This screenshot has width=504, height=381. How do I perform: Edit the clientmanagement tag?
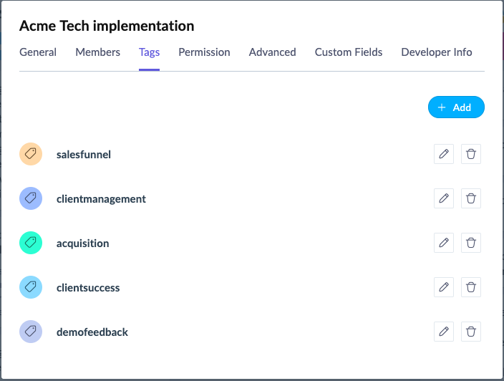(444, 198)
